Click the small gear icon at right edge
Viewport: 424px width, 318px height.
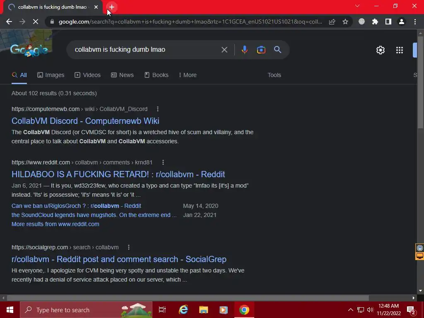click(x=420, y=248)
